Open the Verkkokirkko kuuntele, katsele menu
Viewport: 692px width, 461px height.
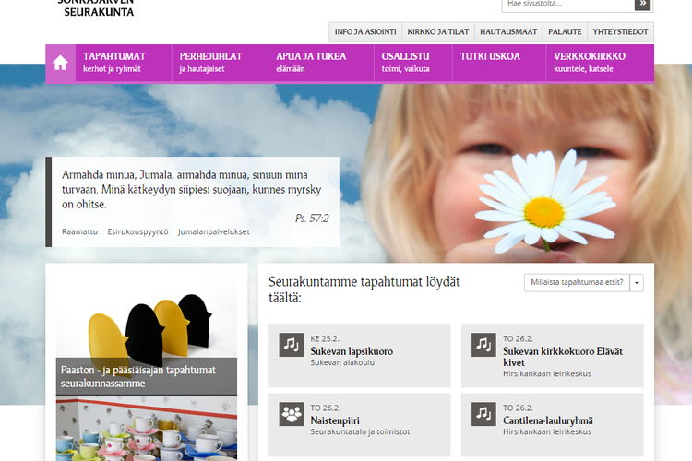coord(600,63)
